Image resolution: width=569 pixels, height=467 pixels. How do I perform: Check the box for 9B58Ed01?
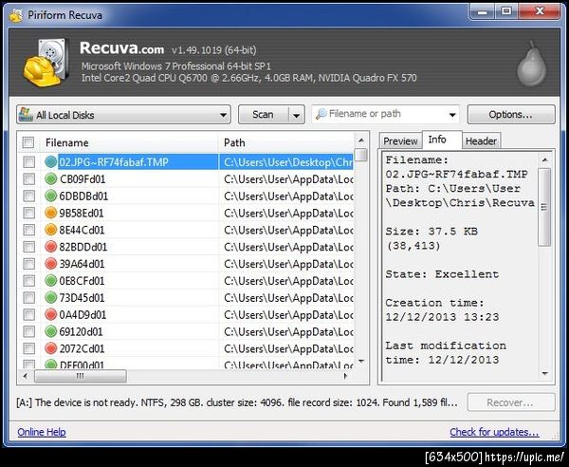click(29, 213)
